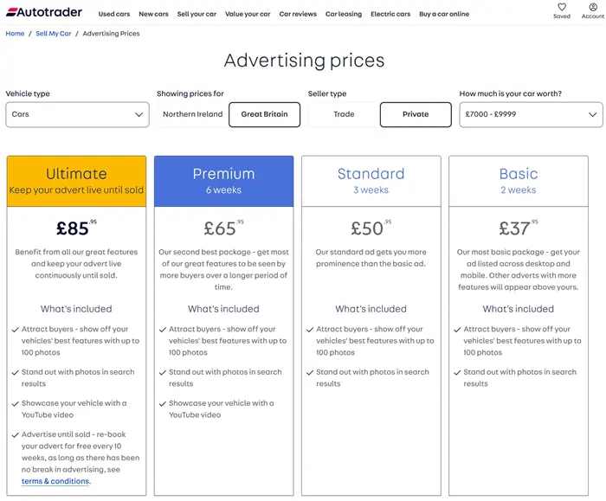Choose Private seller type
Image resolution: width=606 pixels, height=501 pixels.
(416, 114)
